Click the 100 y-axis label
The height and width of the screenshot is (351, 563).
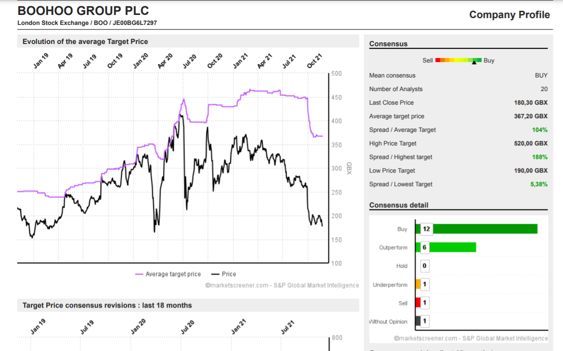(x=337, y=263)
